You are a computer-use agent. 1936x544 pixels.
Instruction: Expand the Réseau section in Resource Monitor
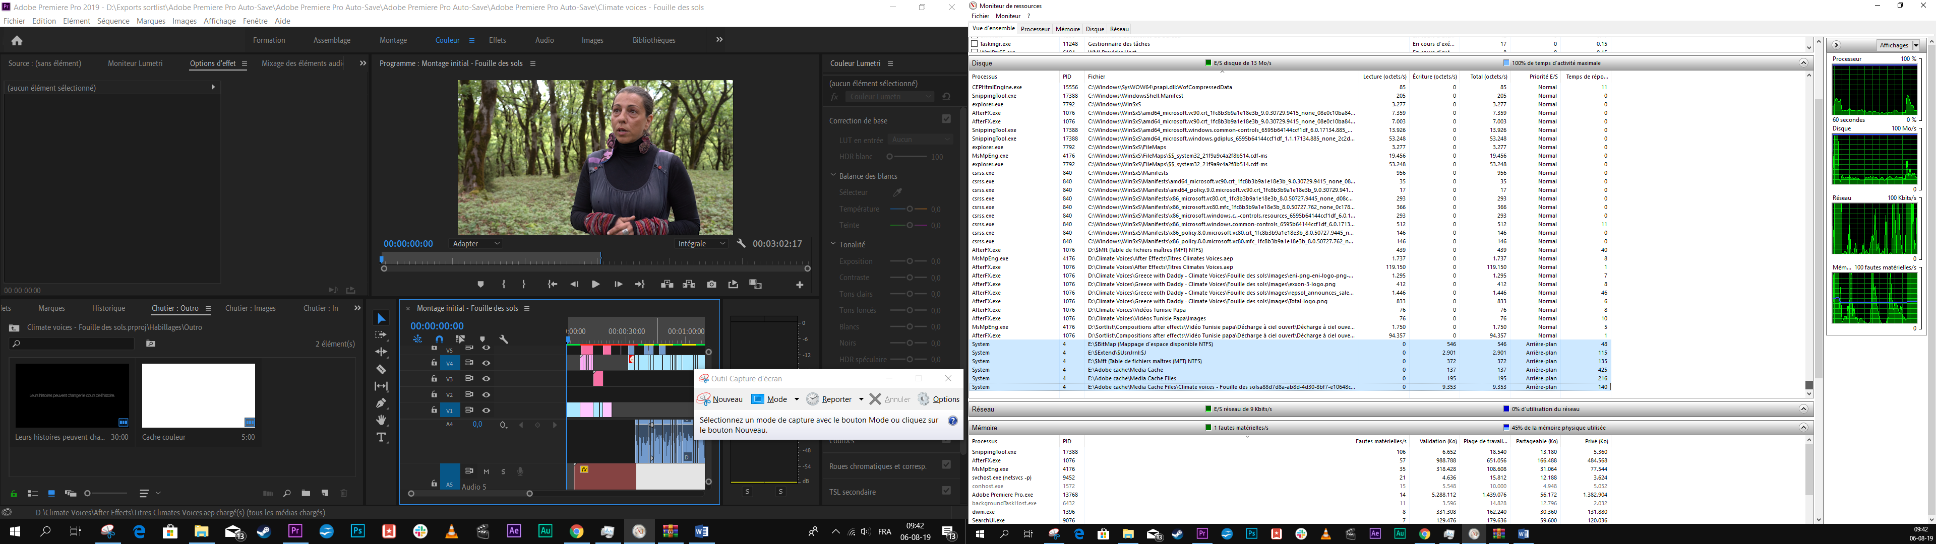point(1803,410)
